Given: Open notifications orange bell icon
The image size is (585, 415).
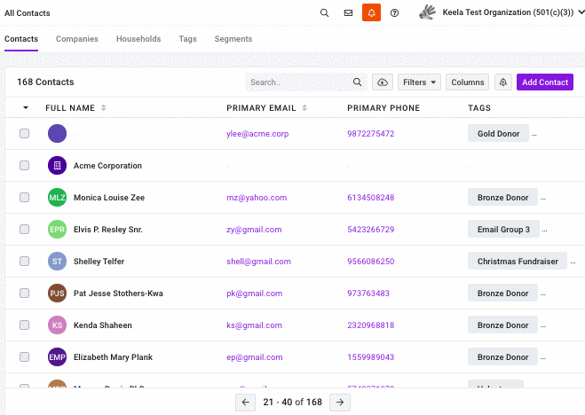Looking at the screenshot, I should point(371,12).
